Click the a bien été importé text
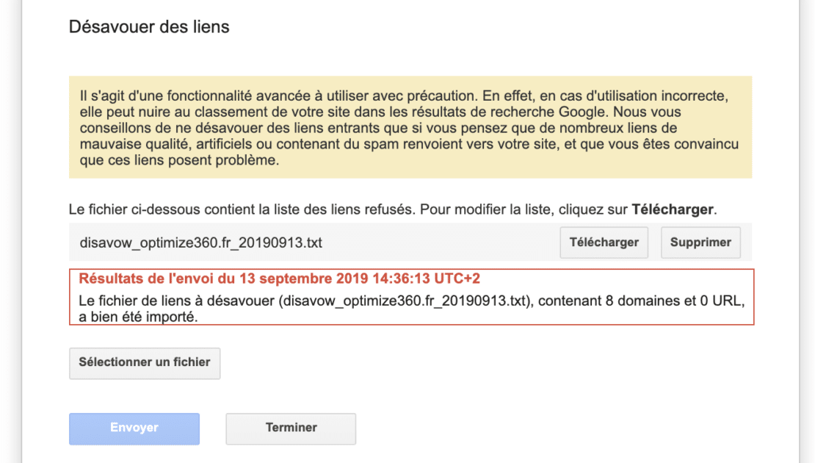 139,317
